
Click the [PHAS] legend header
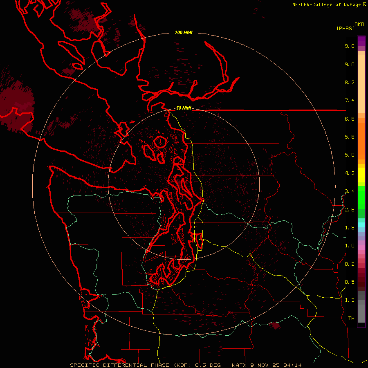coord(346,29)
